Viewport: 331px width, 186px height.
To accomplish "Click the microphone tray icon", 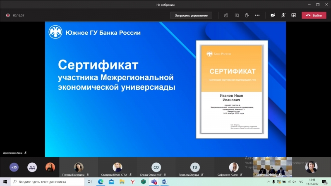I will (273, 181).
